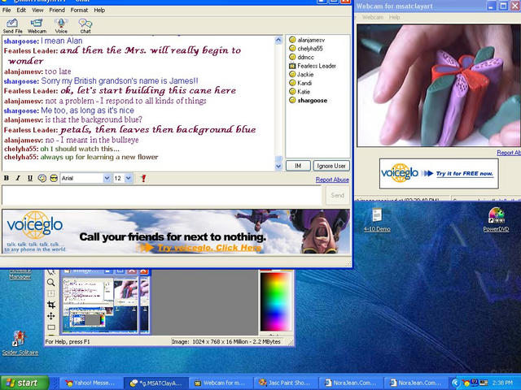The image size is (521, 390).
Task: Open the File menu in chat window
Action: coord(7,11)
